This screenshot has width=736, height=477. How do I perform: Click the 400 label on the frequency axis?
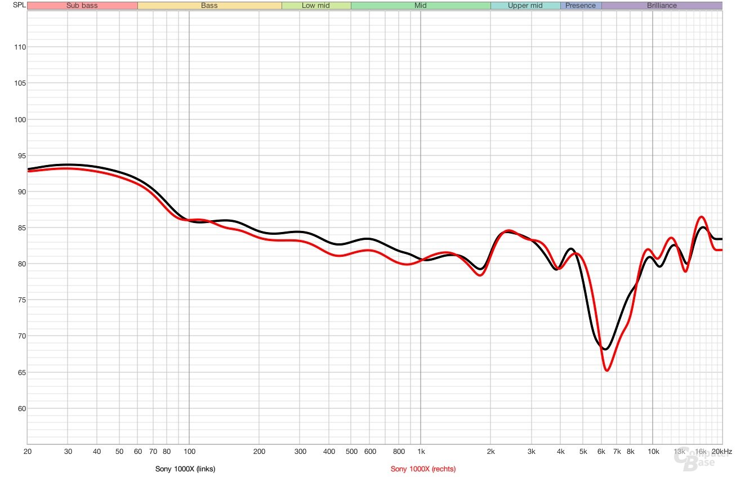point(329,452)
